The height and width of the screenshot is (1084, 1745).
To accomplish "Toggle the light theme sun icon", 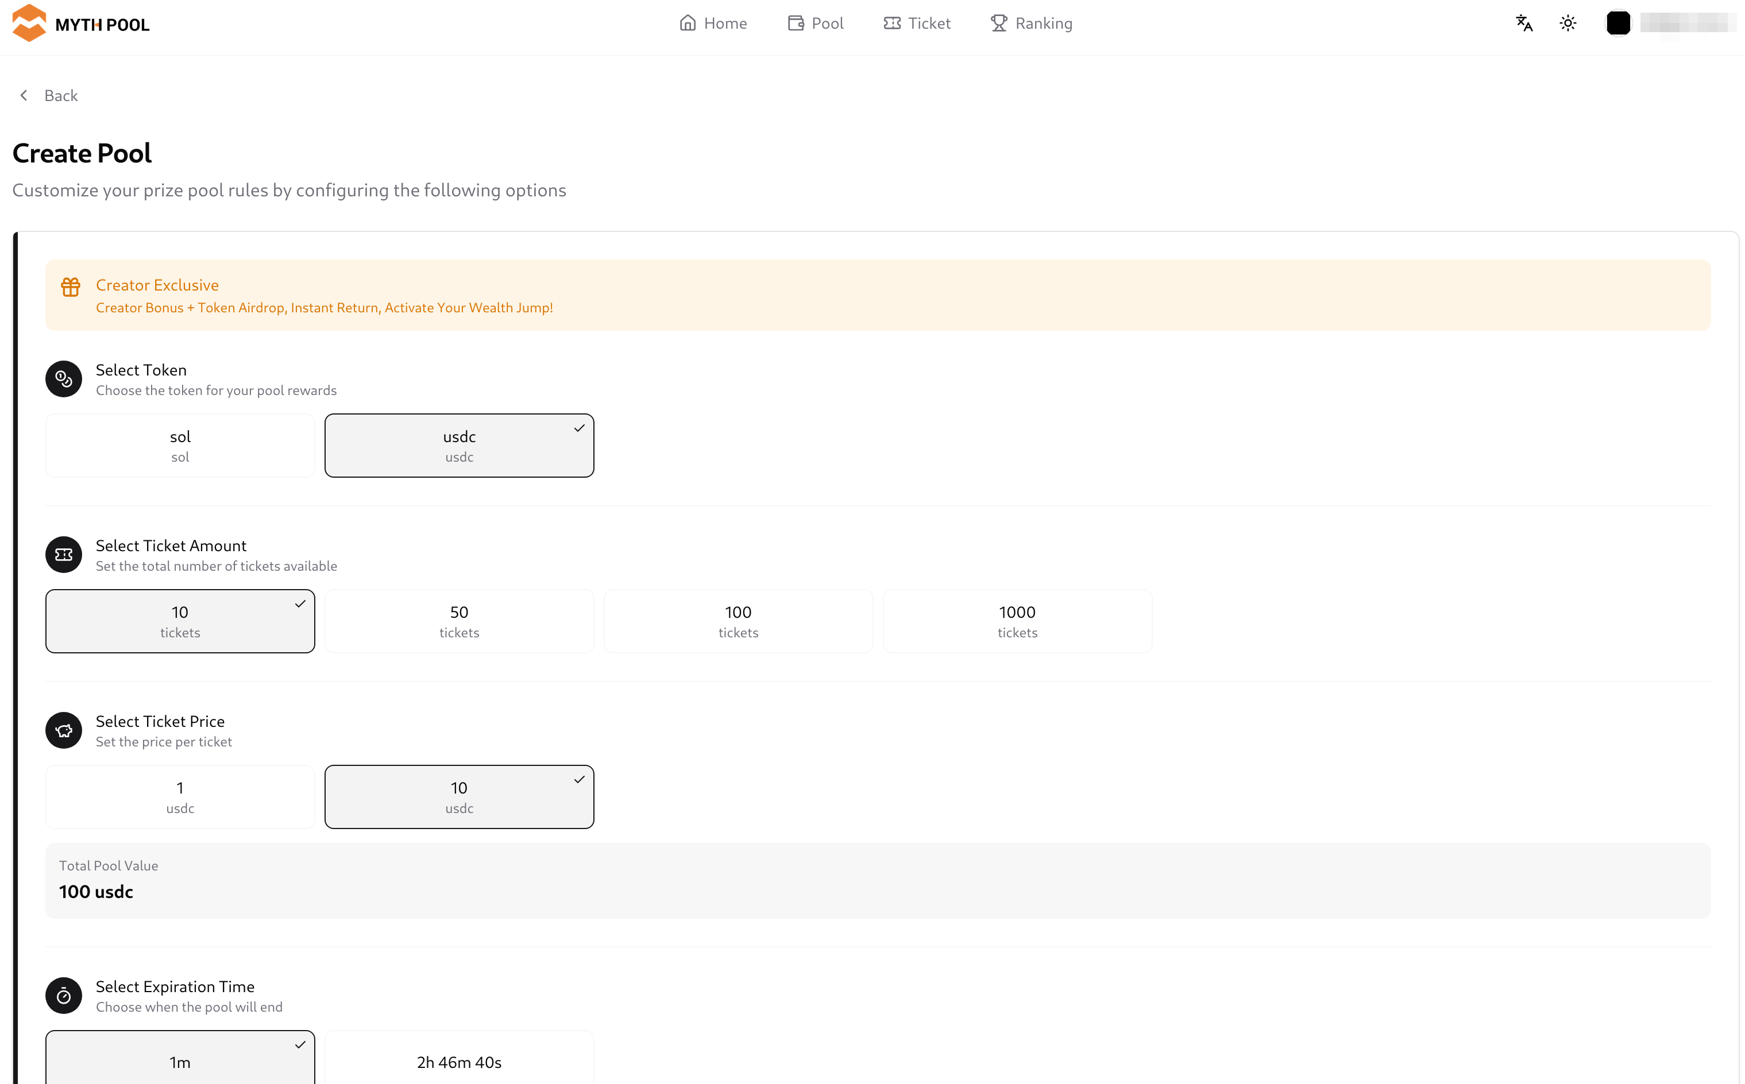I will (1568, 24).
